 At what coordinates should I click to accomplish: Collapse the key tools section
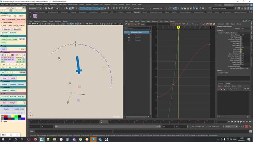click(2, 52)
